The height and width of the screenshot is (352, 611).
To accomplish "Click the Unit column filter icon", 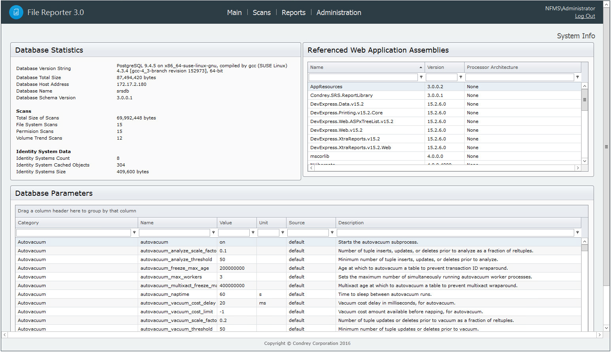I will (x=283, y=233).
